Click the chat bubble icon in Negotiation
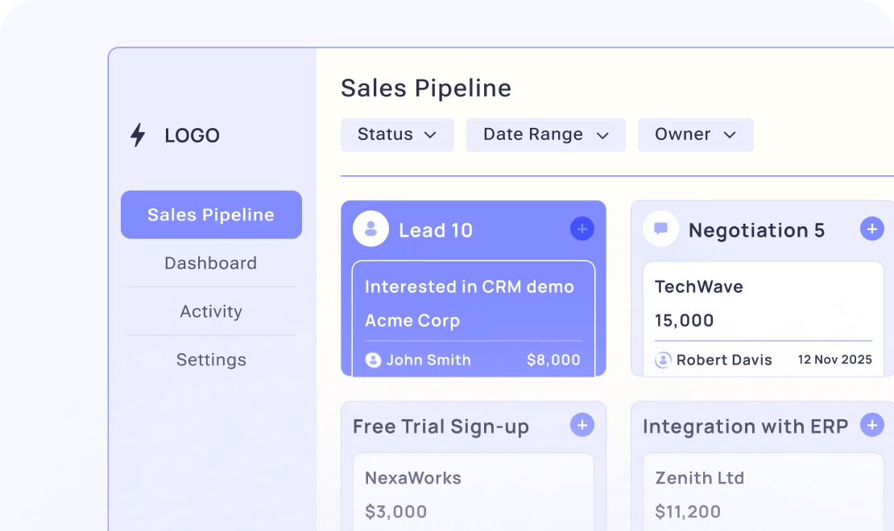 (x=660, y=229)
